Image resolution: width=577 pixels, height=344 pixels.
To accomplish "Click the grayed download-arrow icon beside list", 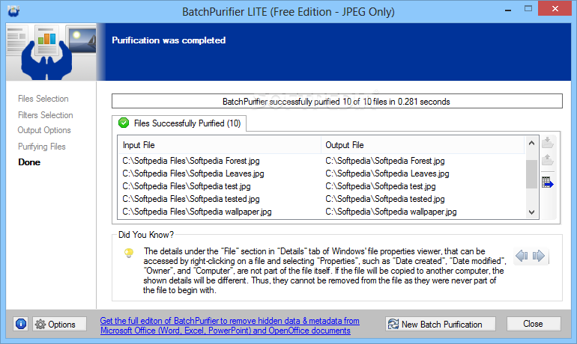I will (x=548, y=142).
